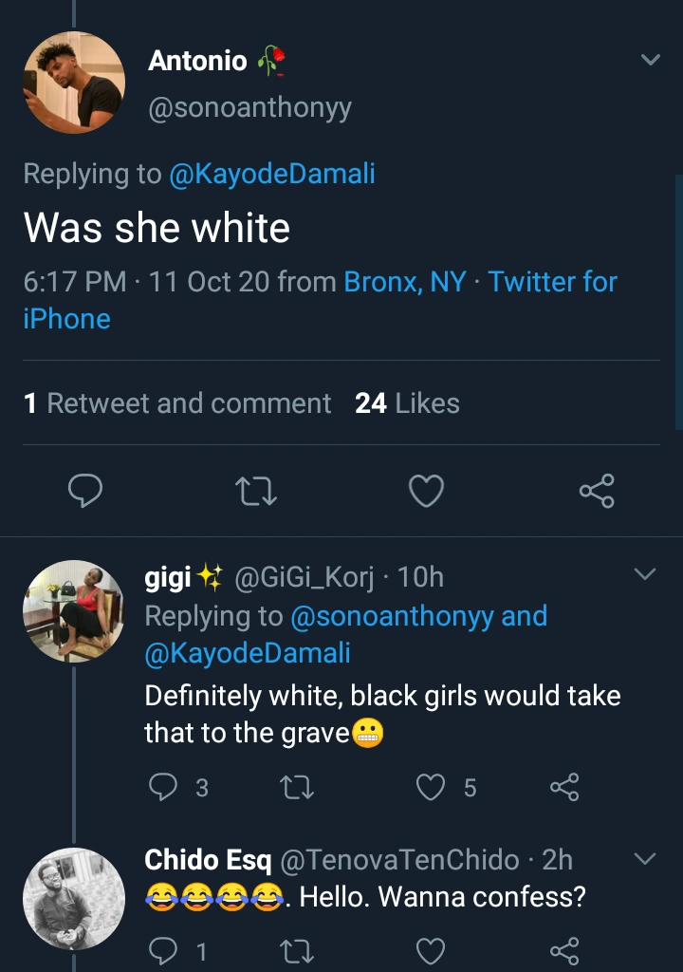Share Antonio's main tweet

(597, 491)
